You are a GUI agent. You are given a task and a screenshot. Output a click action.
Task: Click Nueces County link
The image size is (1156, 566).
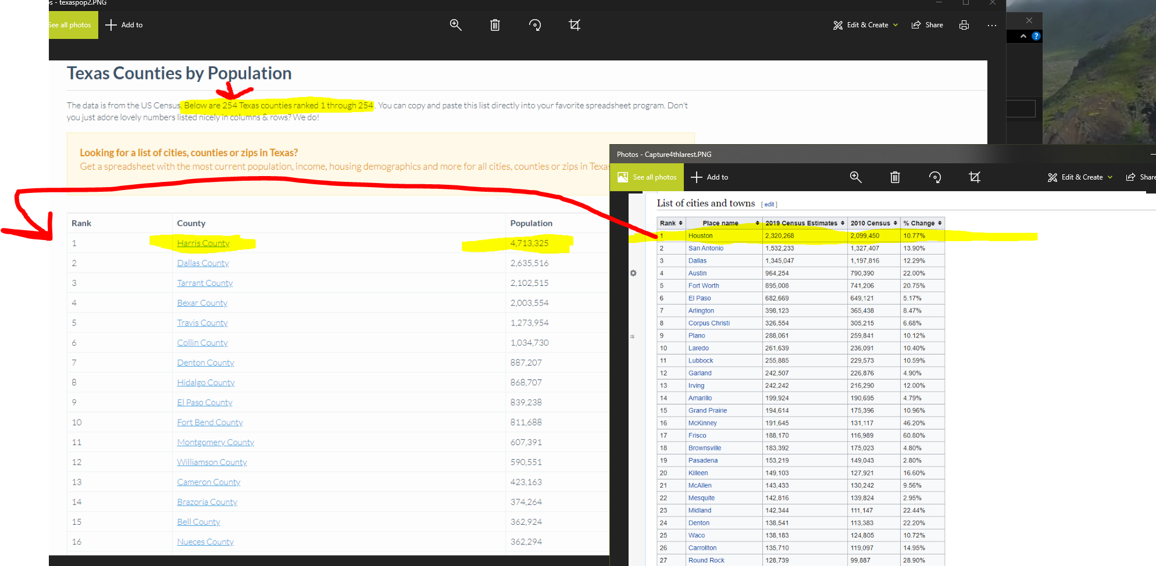point(205,542)
